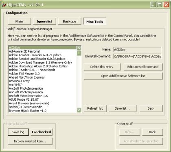The height and width of the screenshot is (152, 171).
Task: Select Adobe SVG Viewer 3.0
Action: [x=42, y=73]
